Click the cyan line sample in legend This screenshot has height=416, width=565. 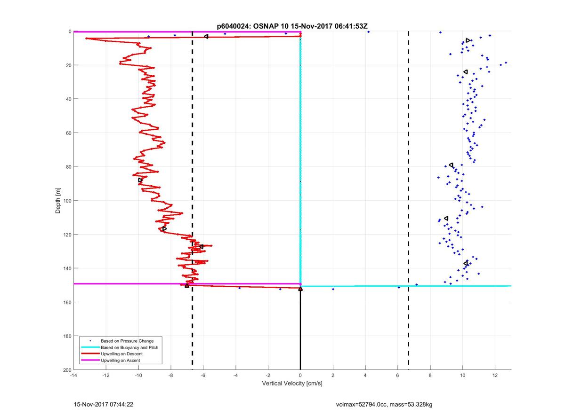(x=90, y=347)
